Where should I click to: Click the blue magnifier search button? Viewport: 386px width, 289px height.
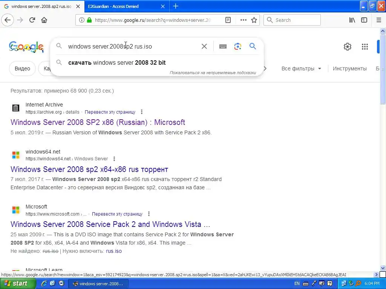tap(253, 46)
